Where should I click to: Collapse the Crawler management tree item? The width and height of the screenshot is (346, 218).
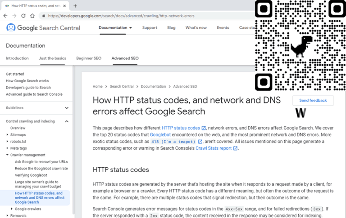click(x=7, y=155)
